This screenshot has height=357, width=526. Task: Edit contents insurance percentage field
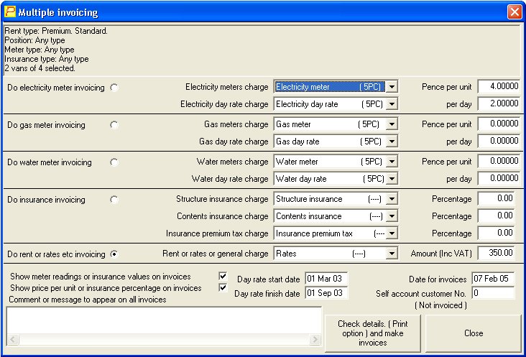pos(496,216)
